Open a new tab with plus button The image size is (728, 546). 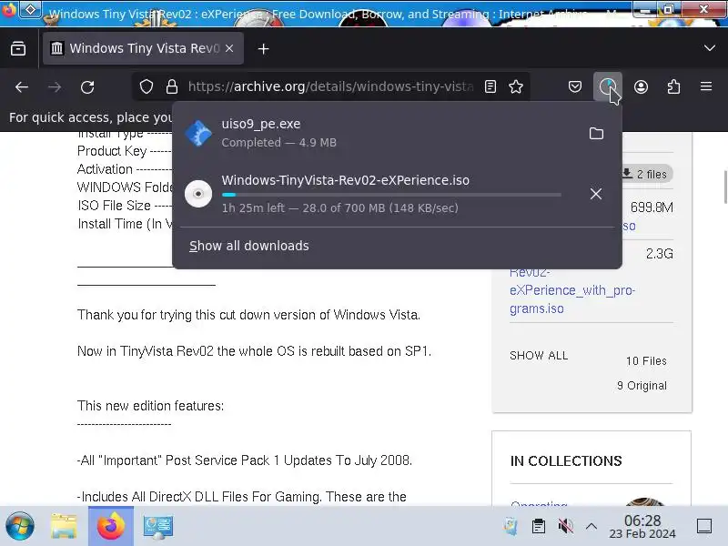[x=263, y=48]
